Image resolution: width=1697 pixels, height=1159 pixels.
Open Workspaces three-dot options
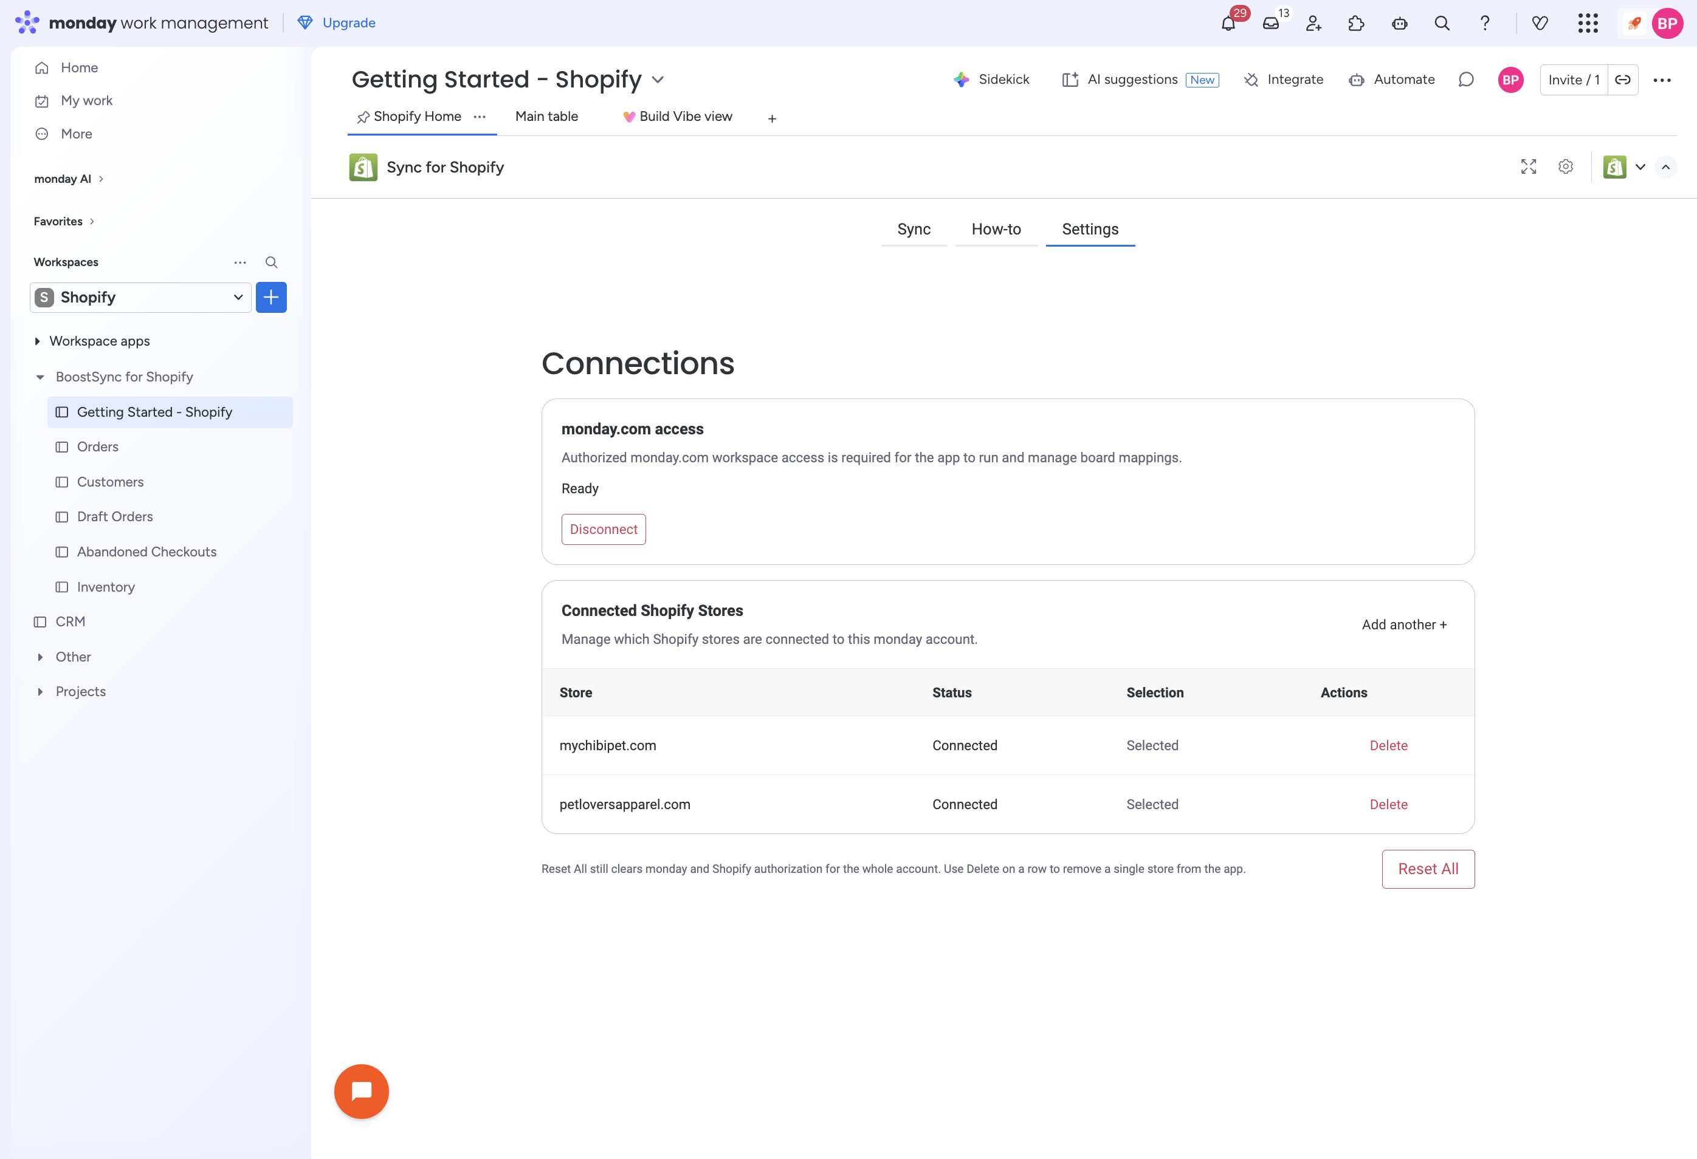tap(240, 262)
